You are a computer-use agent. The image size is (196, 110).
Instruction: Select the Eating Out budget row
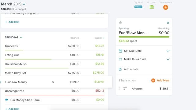pyautogui.click(x=55, y=55)
